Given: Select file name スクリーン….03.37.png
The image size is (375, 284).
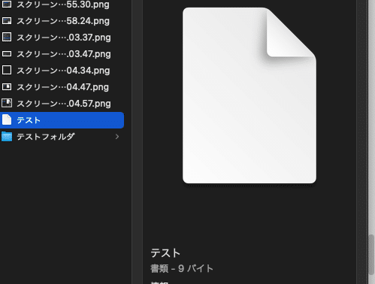Looking at the screenshot, I should (x=64, y=38).
